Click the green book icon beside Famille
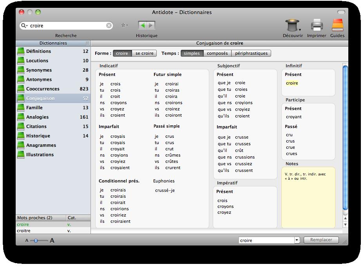This screenshot has height=269, width=364. pyautogui.click(x=21, y=108)
